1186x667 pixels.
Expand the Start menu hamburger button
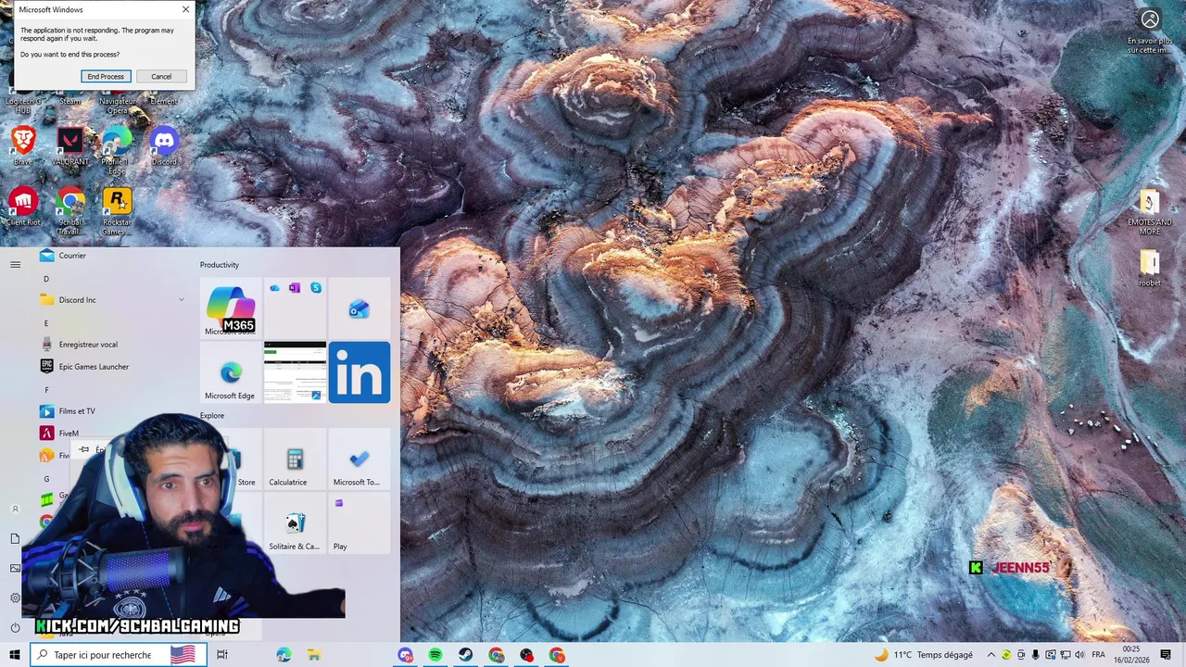(x=15, y=265)
